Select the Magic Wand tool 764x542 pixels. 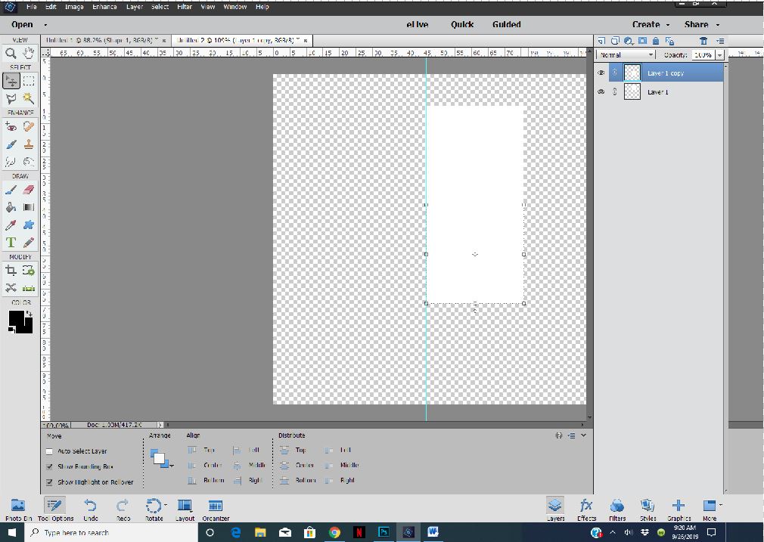(29, 99)
